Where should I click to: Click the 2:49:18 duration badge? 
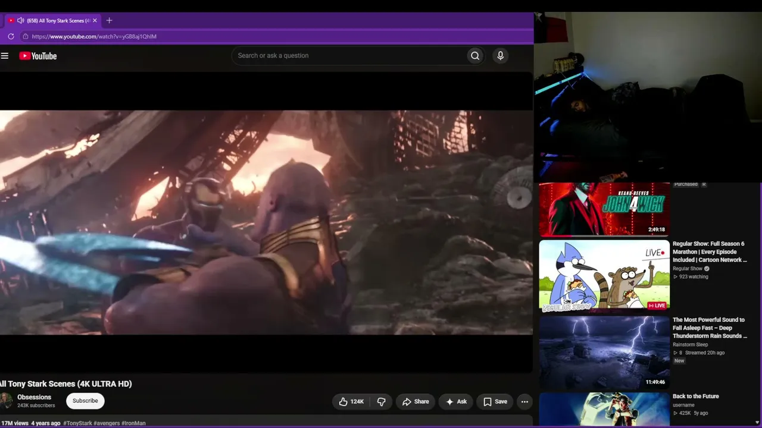pyautogui.click(x=657, y=229)
